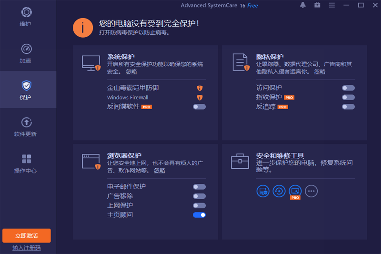This screenshot has height=254, width=381.
Task: Launch the PRO monitor wrench repair tool
Action: (295, 191)
